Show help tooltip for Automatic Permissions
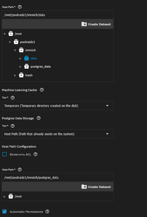 47,211
